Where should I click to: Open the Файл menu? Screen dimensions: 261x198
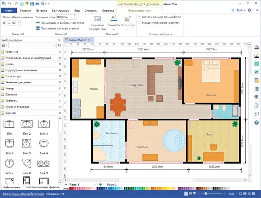(9, 10)
